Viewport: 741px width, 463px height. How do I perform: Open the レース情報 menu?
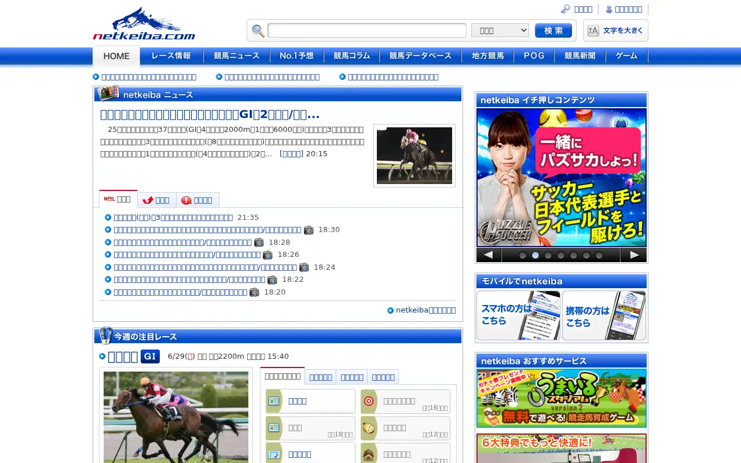171,56
